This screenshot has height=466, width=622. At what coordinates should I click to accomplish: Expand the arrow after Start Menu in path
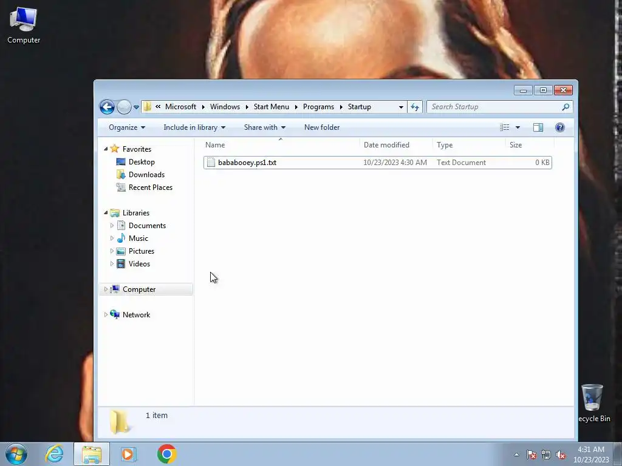coord(296,107)
